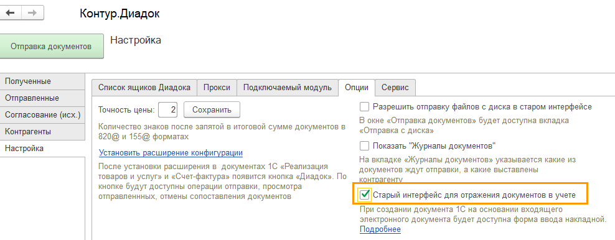This screenshot has height=240, width=615.
Task: Switch to Список ящиков Диадока tab
Action: [144, 87]
